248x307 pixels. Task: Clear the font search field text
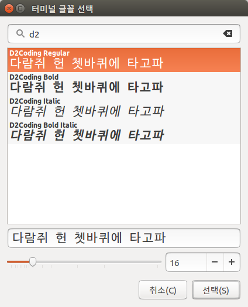pyautogui.click(x=228, y=33)
